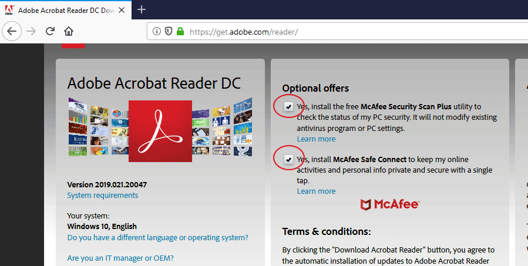The height and width of the screenshot is (266, 528).
Task: Click 'Do you have a different language or operating system?'
Action: (x=157, y=237)
